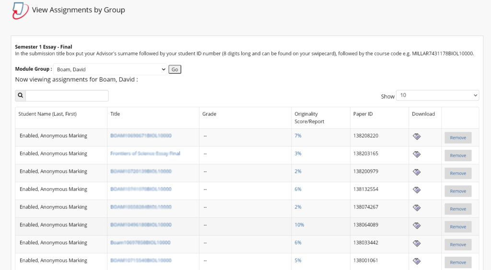Open the 10% originality report
The image size is (491, 270).
coord(299,225)
